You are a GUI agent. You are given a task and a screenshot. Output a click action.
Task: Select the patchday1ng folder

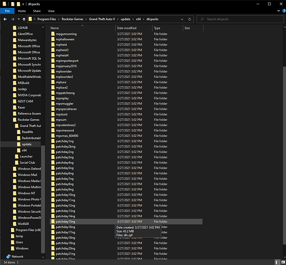(65, 141)
